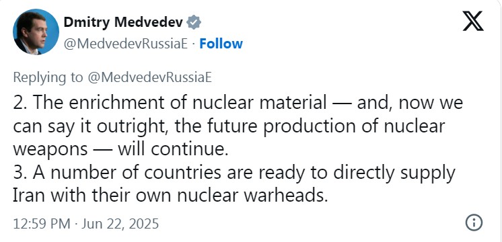Click the point 2 enrichment sentence opening
Screen dimensions: 502x242
point(170,103)
